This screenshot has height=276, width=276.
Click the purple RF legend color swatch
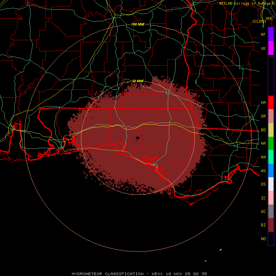pyautogui.click(x=271, y=34)
